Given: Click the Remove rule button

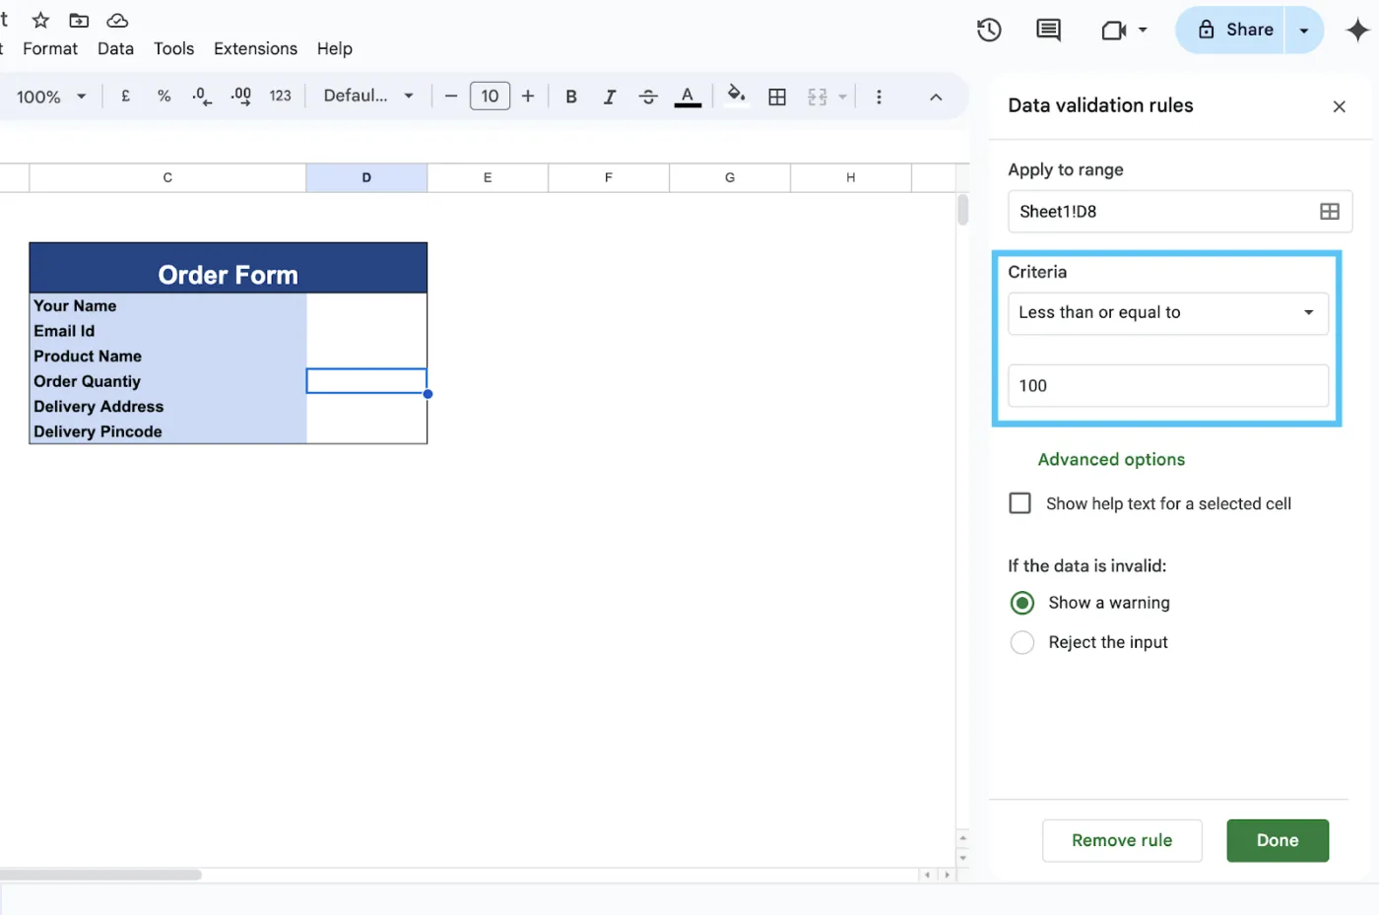Looking at the screenshot, I should [1122, 840].
